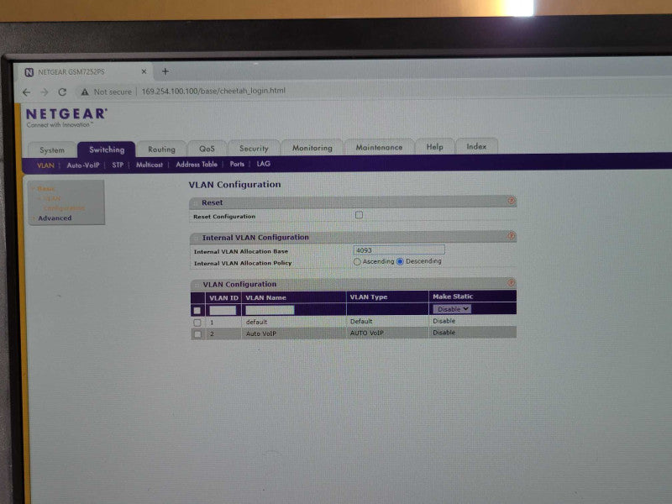Select the Address Table submenu link

(197, 164)
